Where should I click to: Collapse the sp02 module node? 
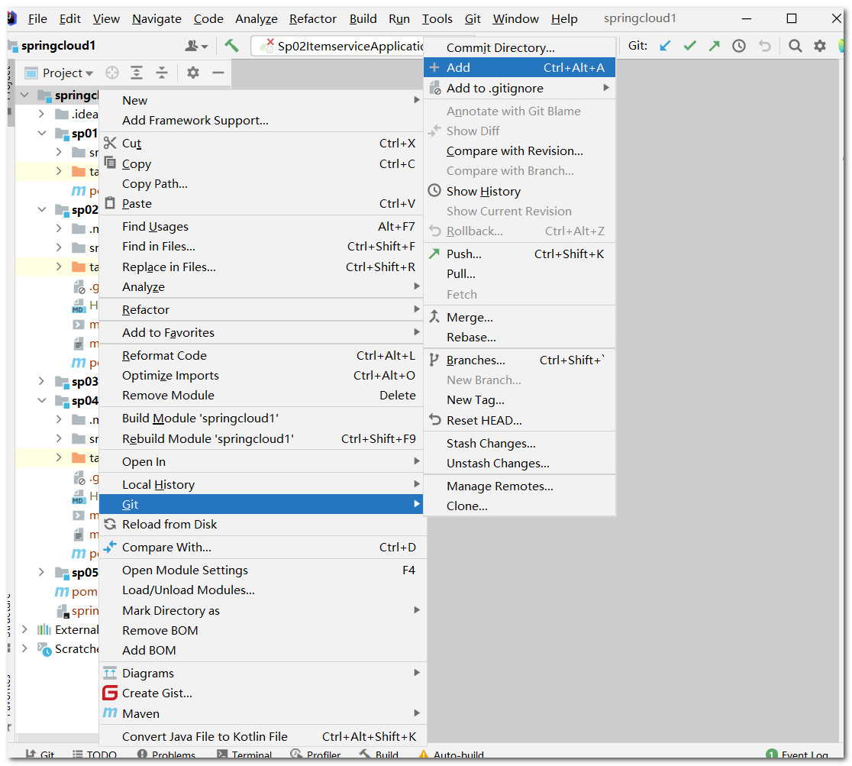42,209
